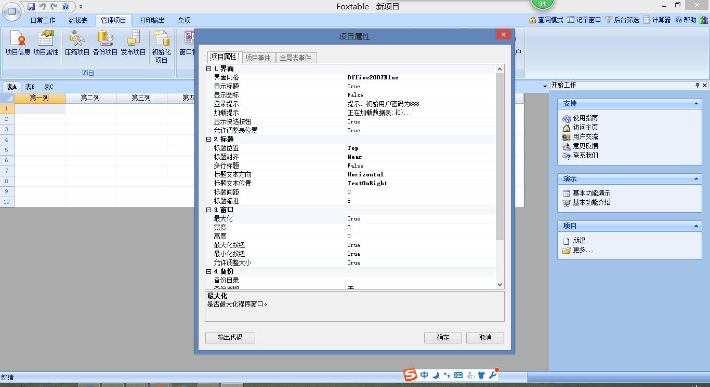Click the Save icon in quick access toolbar
Image resolution: width=710 pixels, height=387 pixels.
pos(31,7)
